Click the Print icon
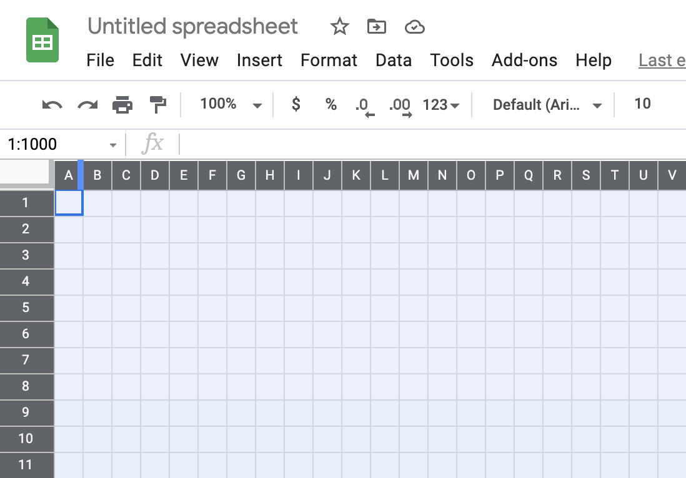 pos(122,104)
